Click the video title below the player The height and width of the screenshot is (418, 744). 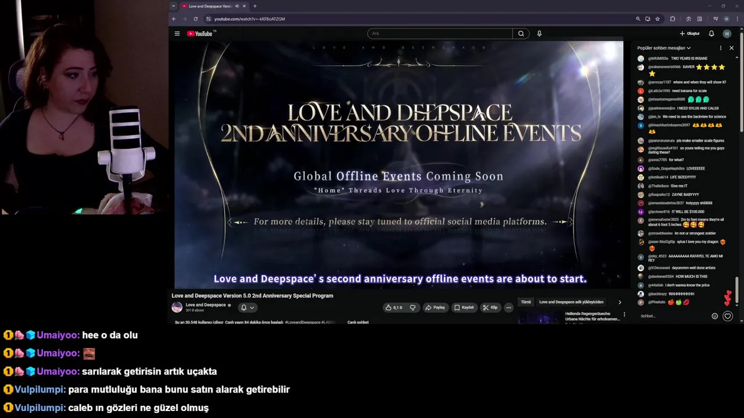coord(252,296)
